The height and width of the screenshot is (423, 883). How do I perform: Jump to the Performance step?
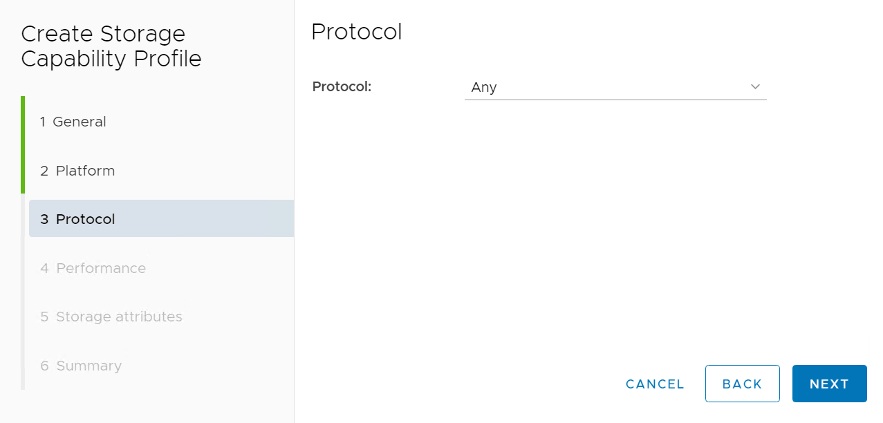[x=100, y=268]
